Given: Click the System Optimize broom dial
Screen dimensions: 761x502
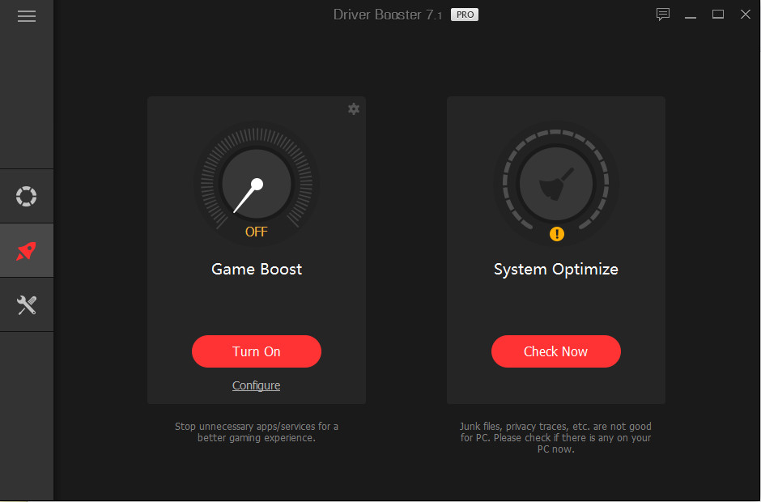Looking at the screenshot, I should point(556,184).
